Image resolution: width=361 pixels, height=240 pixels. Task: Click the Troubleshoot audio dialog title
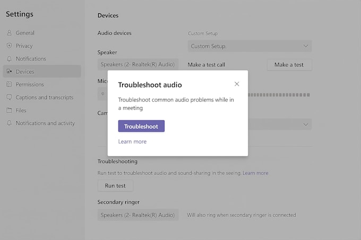click(x=150, y=85)
